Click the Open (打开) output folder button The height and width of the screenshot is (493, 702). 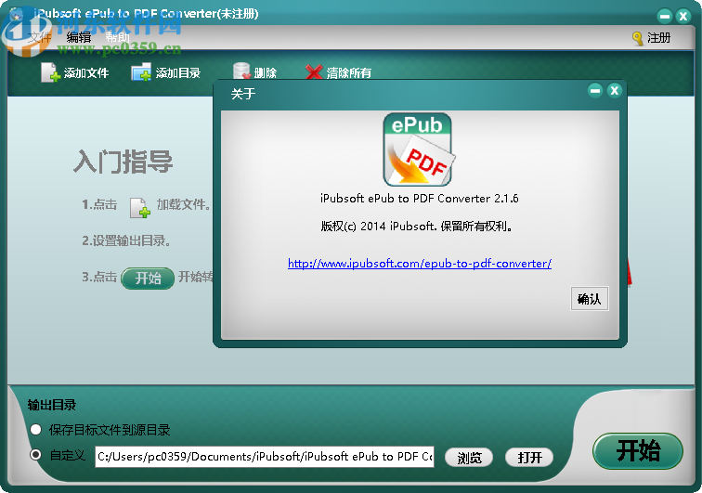(529, 458)
